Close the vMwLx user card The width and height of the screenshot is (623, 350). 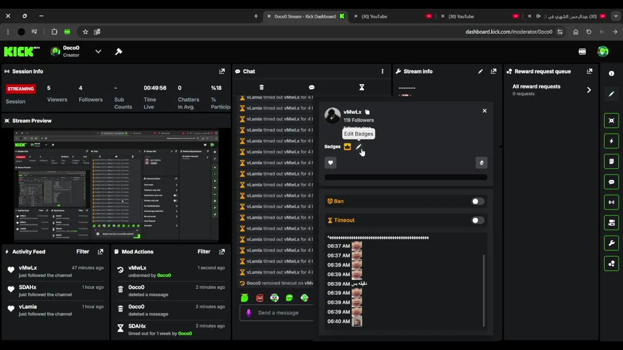(x=484, y=111)
